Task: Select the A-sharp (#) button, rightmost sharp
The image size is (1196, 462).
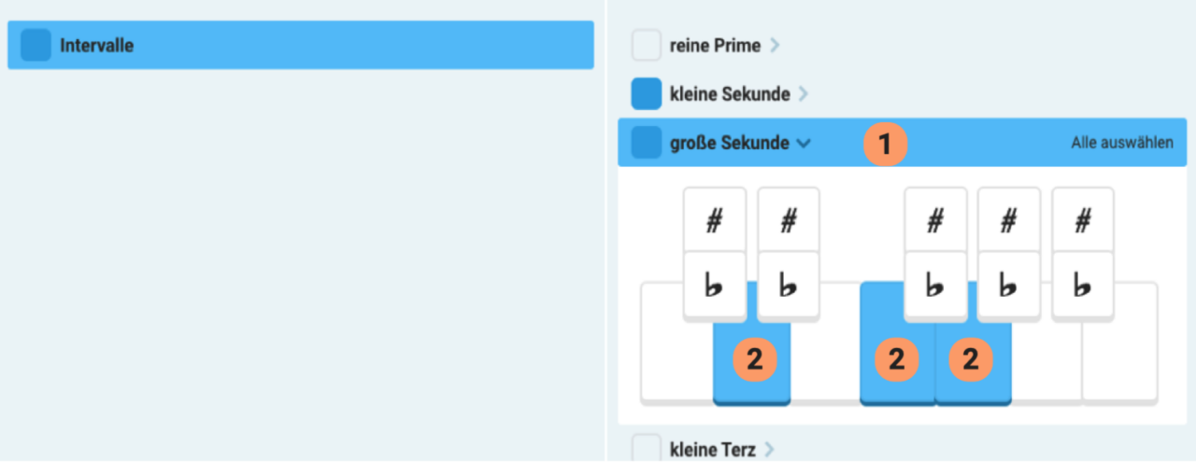Action: (1083, 220)
